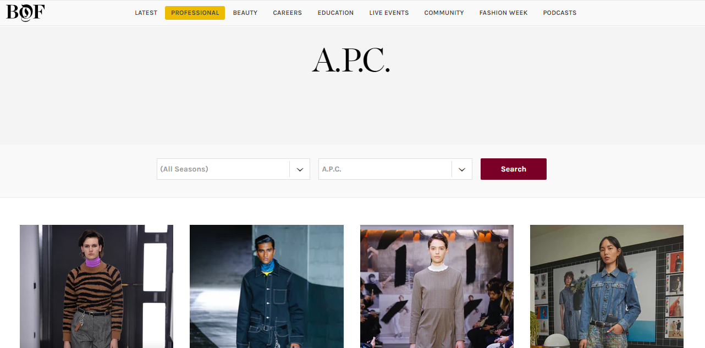Open the Latest menu item
The width and height of the screenshot is (705, 348).
(x=146, y=13)
